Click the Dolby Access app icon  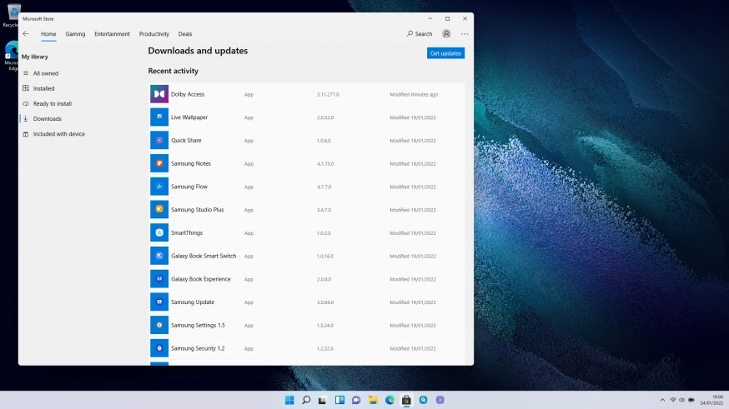[159, 94]
